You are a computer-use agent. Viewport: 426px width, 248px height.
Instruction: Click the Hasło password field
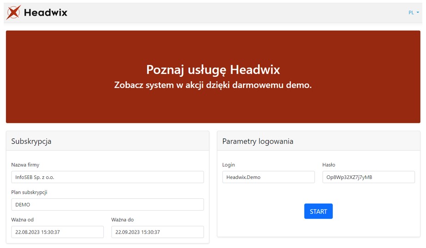pyautogui.click(x=369, y=177)
